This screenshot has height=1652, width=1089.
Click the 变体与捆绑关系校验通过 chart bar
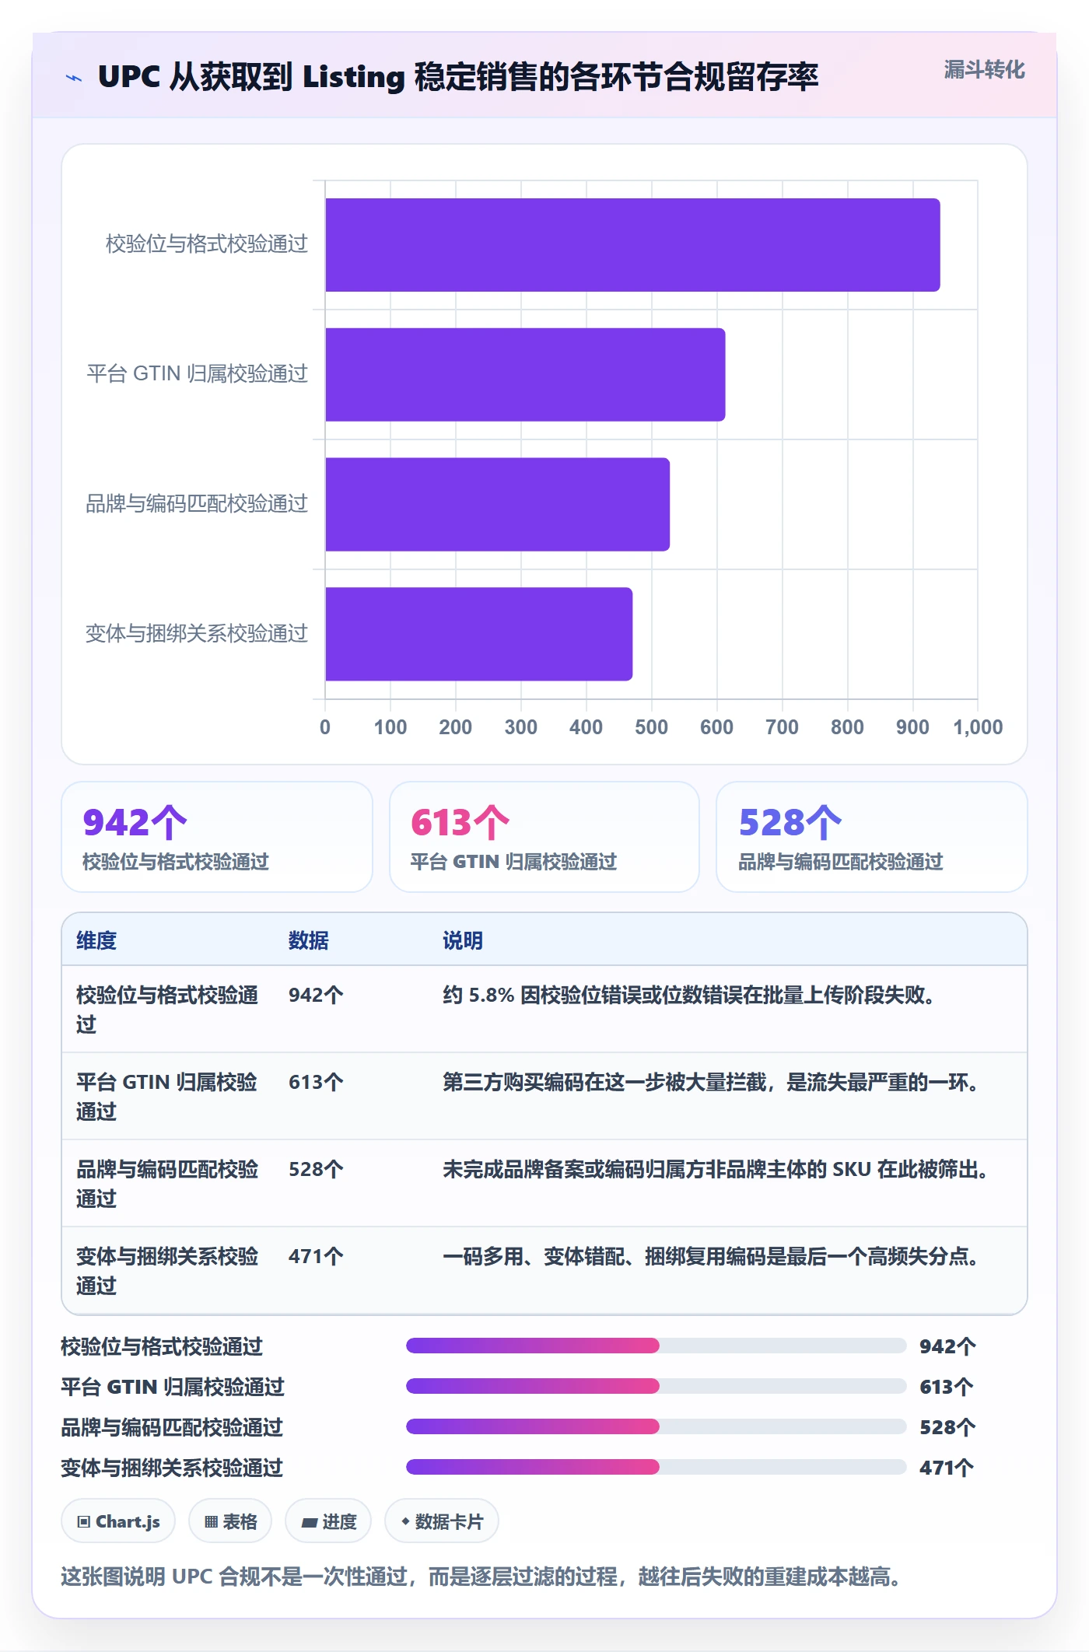478,634
